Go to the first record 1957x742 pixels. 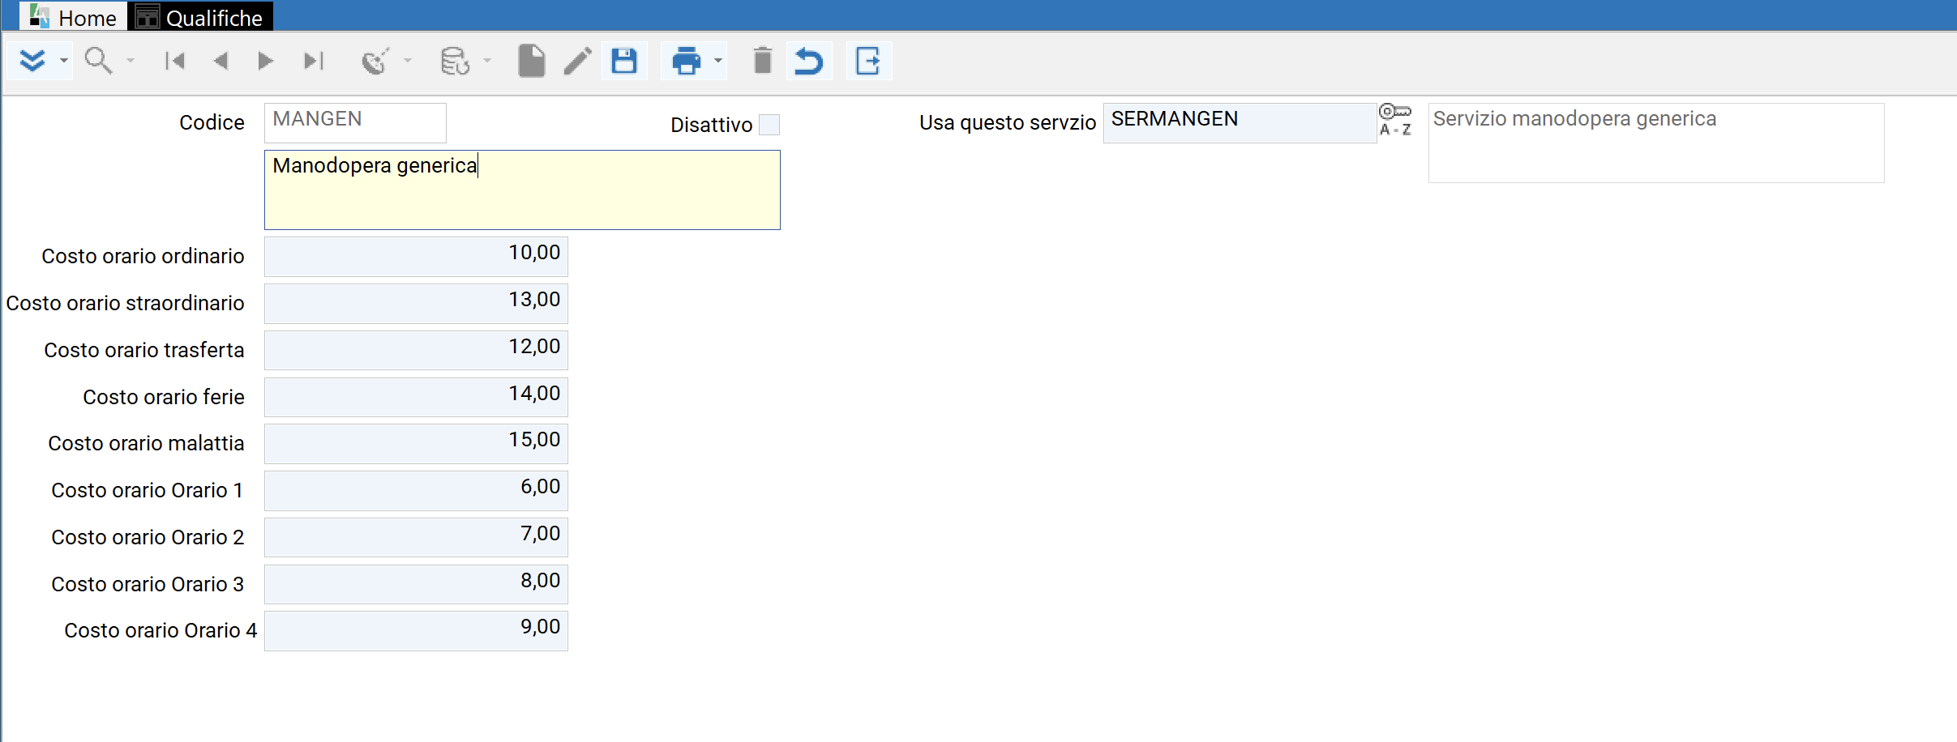(x=174, y=61)
